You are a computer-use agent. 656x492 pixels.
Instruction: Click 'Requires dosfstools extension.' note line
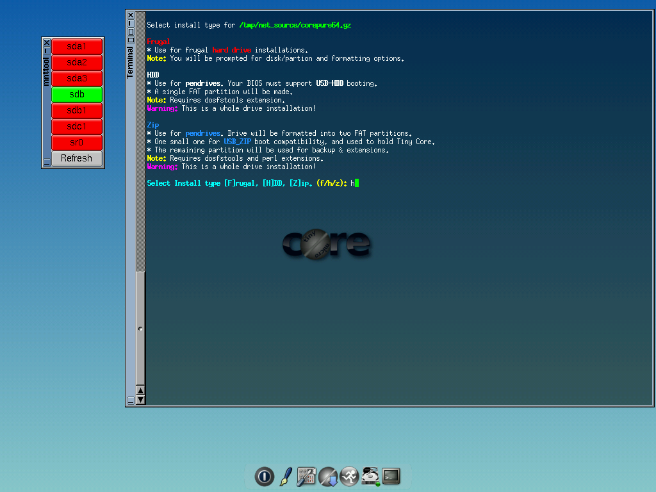coord(216,100)
